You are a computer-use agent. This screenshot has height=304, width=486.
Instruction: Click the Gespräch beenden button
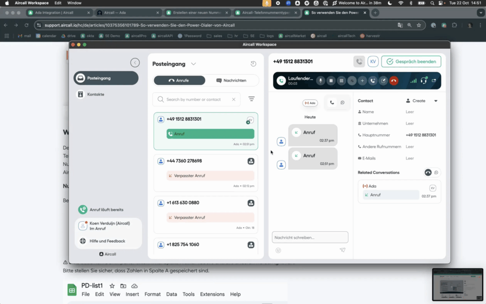click(x=411, y=62)
